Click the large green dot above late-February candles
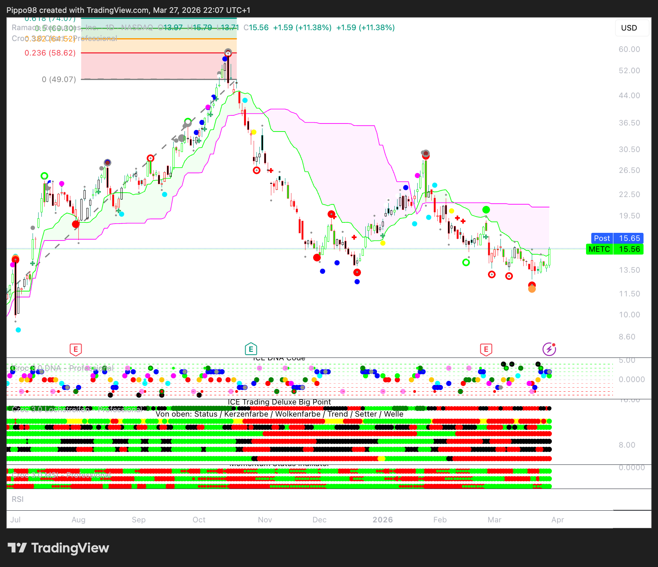Viewport: 658px width, 567px height. (x=486, y=210)
